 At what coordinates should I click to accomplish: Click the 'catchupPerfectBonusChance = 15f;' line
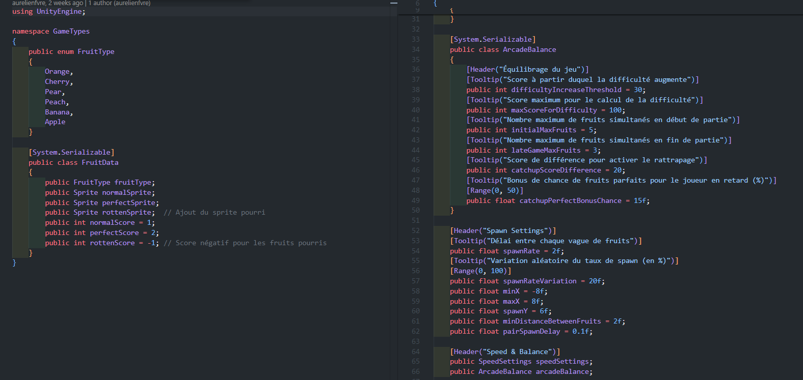[558, 201]
